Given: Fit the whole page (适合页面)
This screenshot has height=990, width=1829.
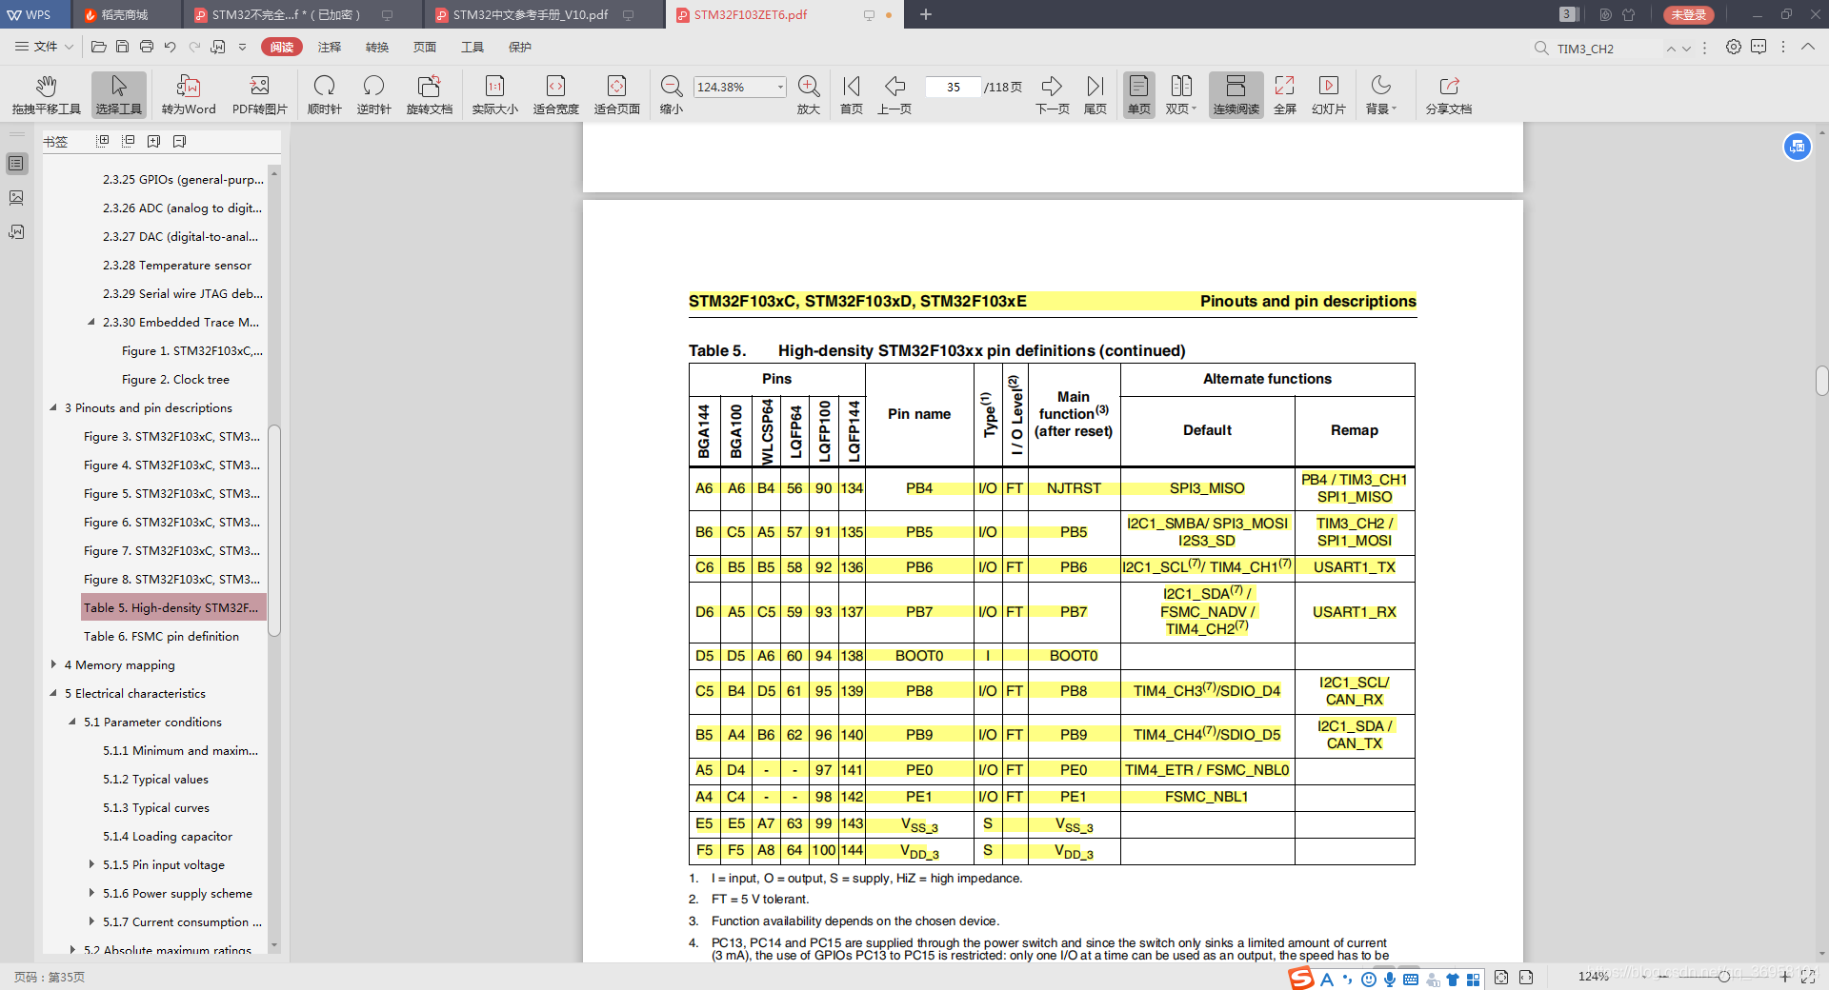Looking at the screenshot, I should pyautogui.click(x=616, y=95).
